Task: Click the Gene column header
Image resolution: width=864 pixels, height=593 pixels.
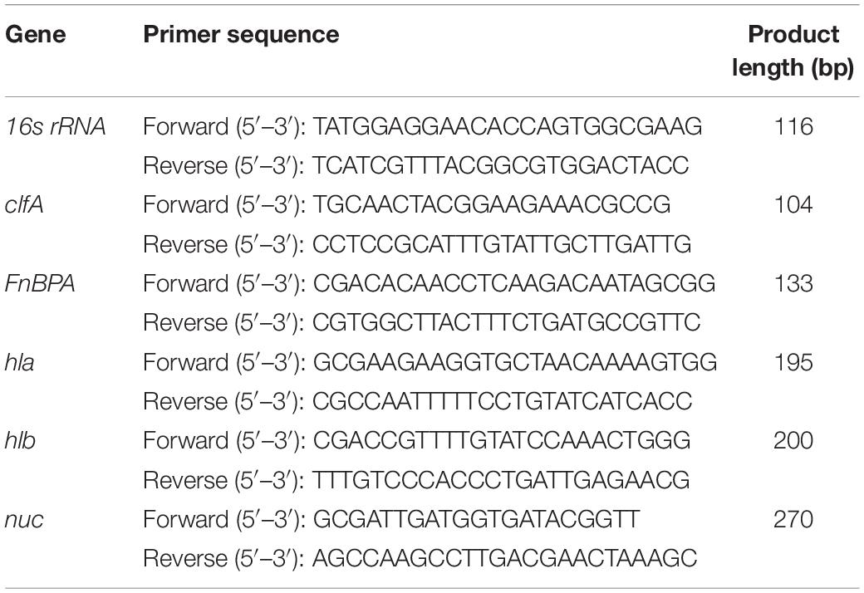Action: 35,35
